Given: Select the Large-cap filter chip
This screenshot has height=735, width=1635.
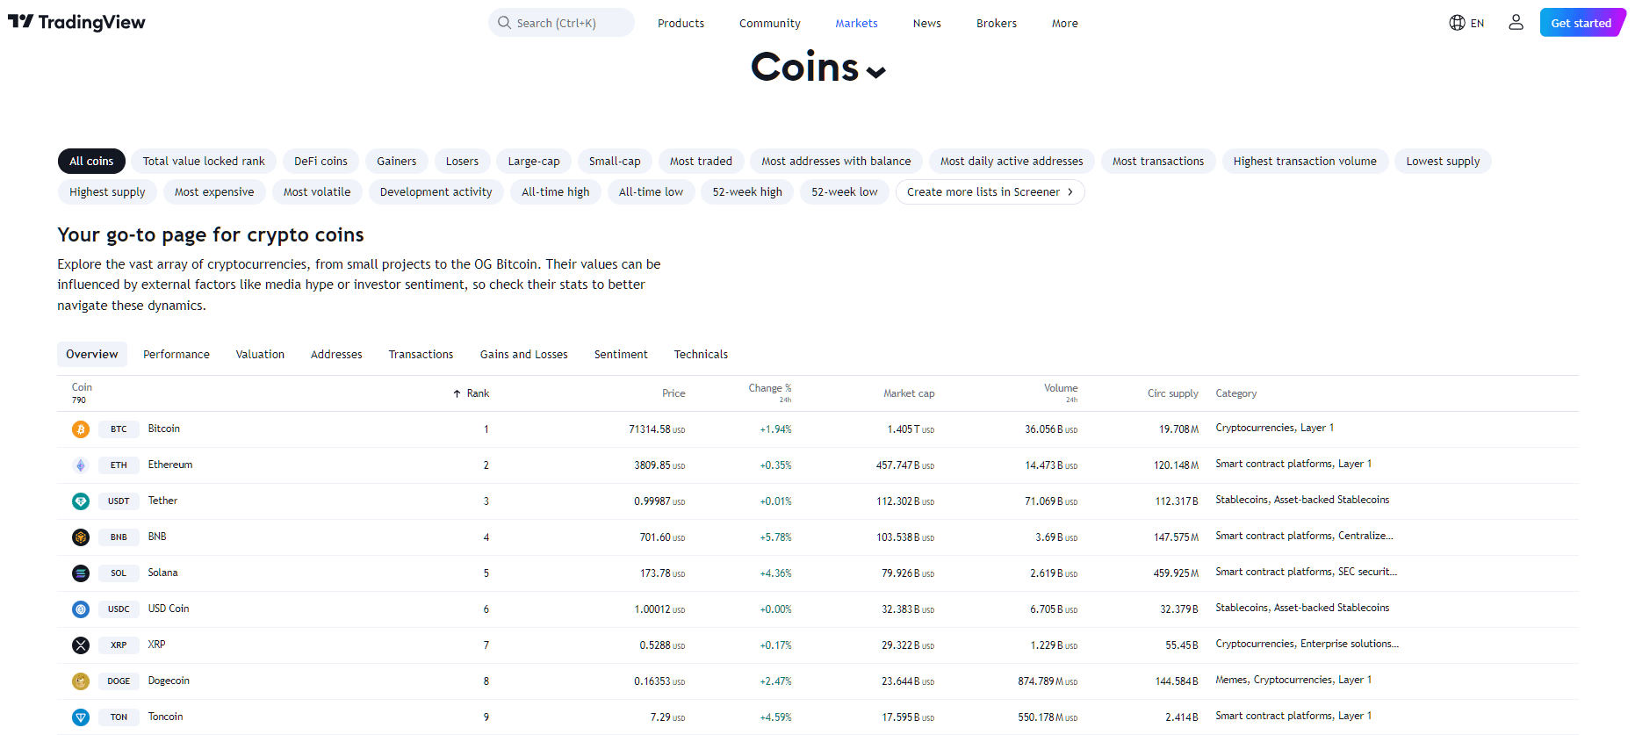Looking at the screenshot, I should click(534, 162).
